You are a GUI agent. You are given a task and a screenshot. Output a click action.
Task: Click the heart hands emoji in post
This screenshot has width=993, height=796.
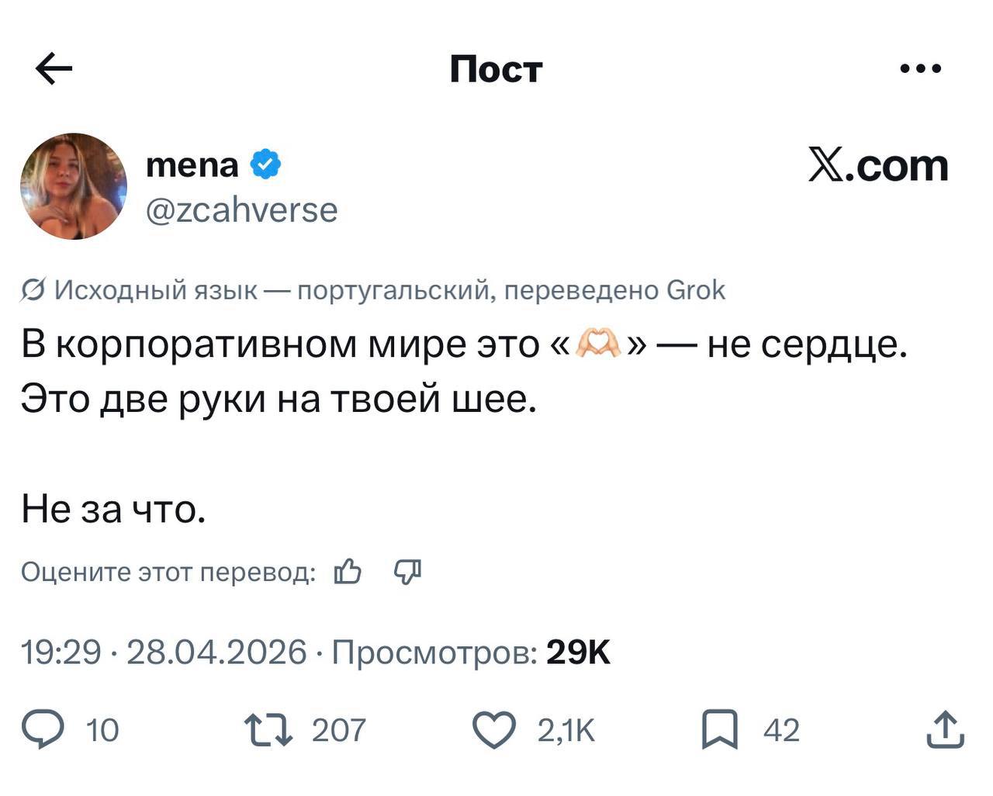(597, 344)
